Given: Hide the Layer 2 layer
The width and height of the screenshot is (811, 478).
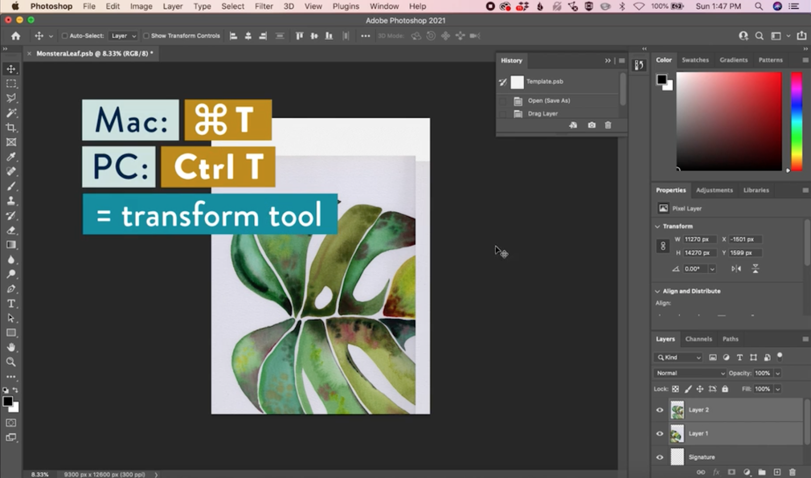Looking at the screenshot, I should [x=659, y=410].
